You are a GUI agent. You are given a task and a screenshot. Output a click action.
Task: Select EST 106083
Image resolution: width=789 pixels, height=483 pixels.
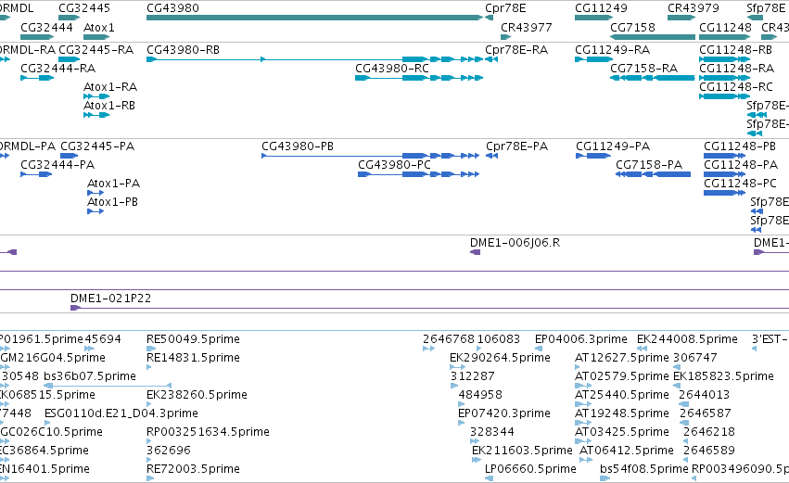(x=499, y=339)
